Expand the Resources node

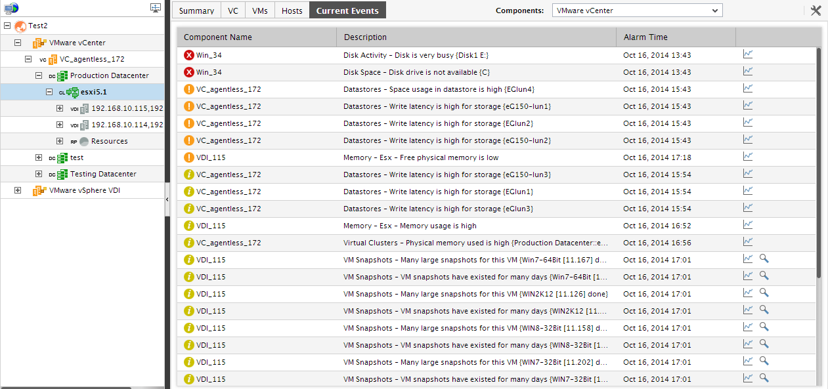[x=60, y=141]
